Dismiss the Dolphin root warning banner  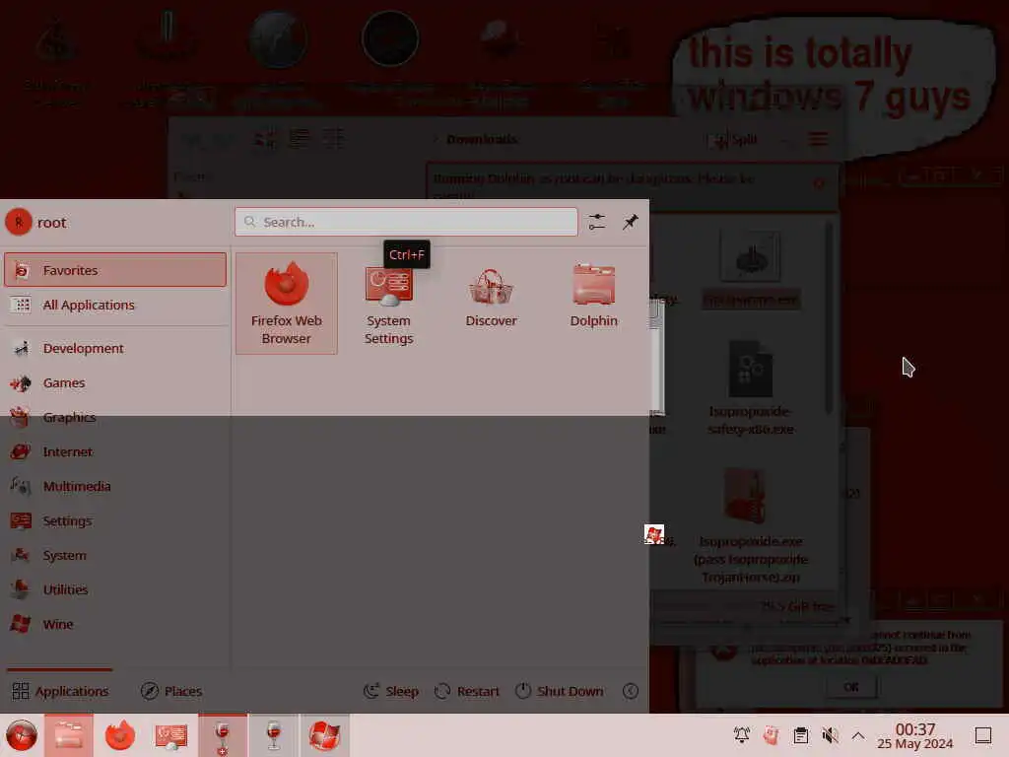[x=819, y=183]
